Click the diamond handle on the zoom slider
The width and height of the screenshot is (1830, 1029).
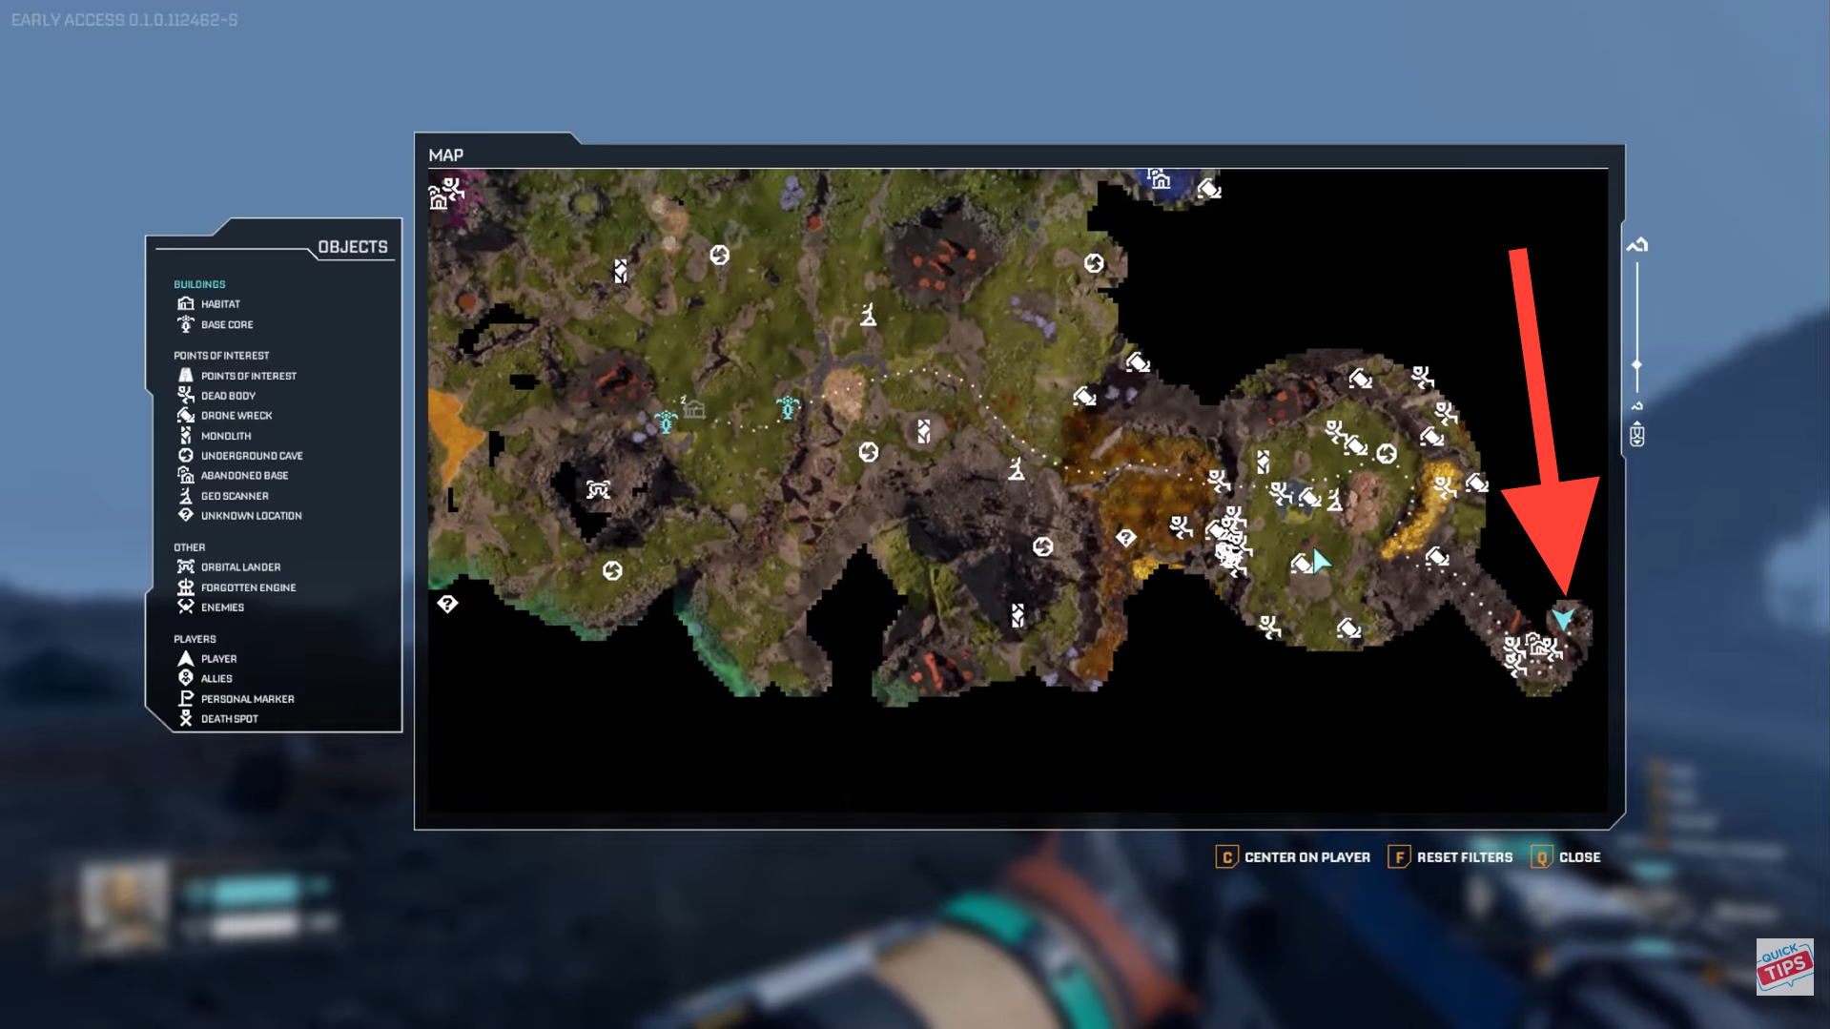click(x=1636, y=365)
